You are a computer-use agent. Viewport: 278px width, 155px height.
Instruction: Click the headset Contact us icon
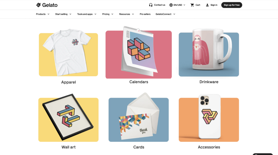coord(151,5)
